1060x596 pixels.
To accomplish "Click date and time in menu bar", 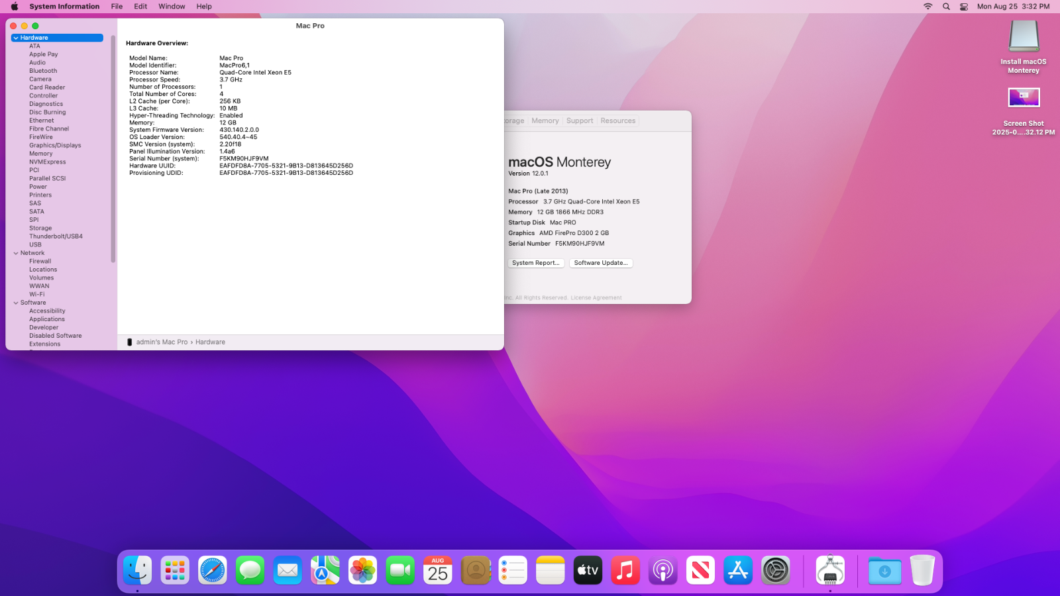I will pyautogui.click(x=1013, y=7).
